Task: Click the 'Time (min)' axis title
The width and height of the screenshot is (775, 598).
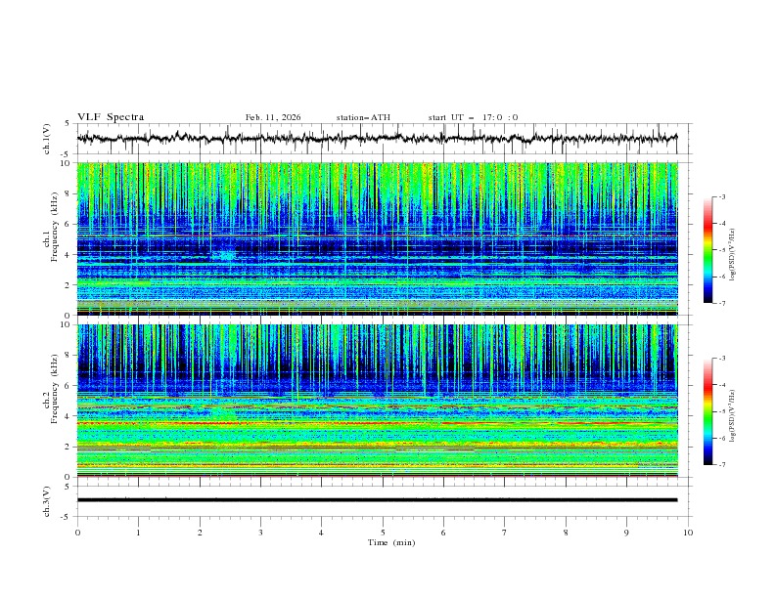Action: click(391, 542)
